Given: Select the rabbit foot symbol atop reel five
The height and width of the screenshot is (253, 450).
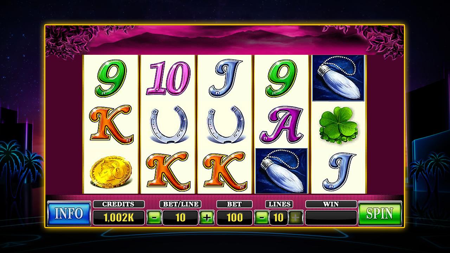Looking at the screenshot, I should pyautogui.click(x=338, y=78).
